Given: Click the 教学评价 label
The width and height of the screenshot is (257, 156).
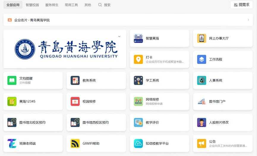Looking at the screenshot, I should click(152, 122).
